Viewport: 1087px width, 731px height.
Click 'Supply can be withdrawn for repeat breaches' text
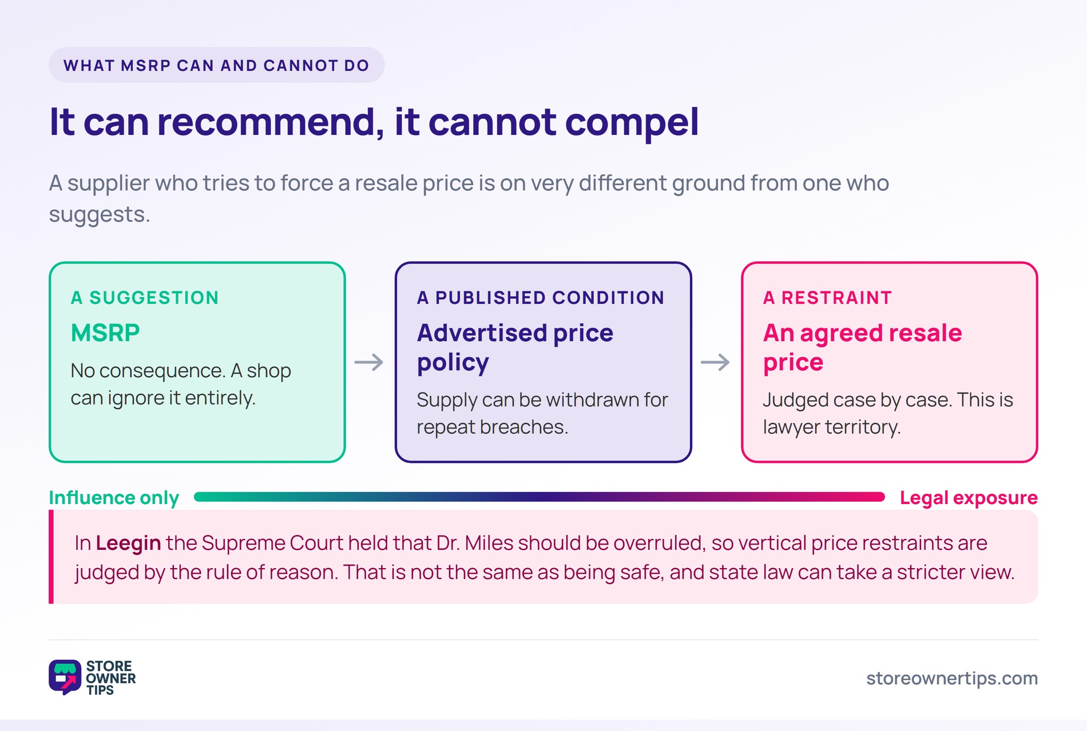542,413
